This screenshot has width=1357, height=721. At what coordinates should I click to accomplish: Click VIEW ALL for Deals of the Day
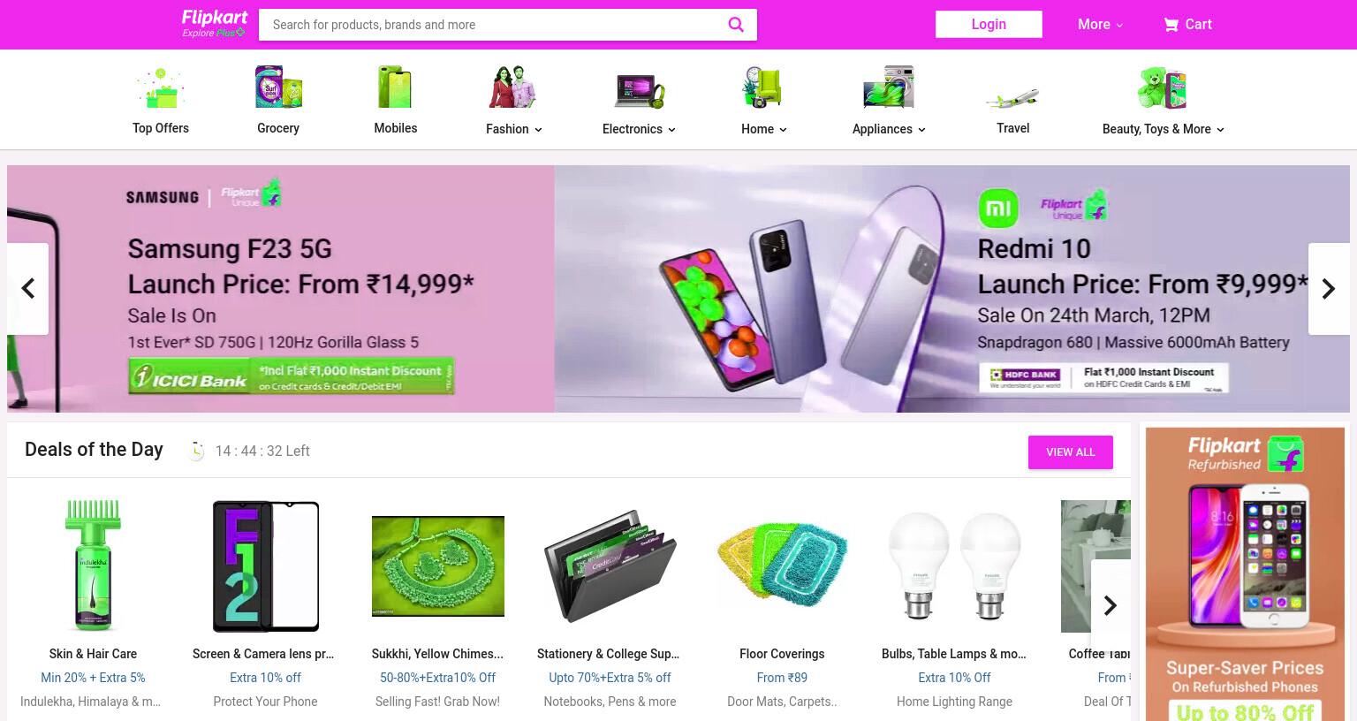(1071, 452)
